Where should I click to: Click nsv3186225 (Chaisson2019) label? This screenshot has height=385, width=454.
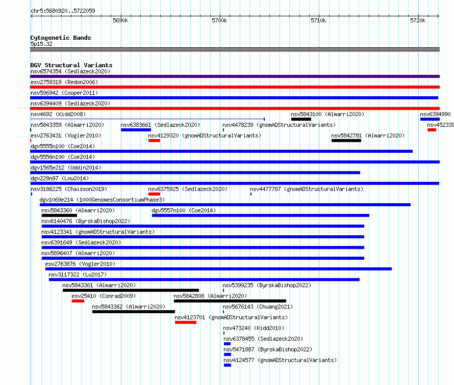69,189
